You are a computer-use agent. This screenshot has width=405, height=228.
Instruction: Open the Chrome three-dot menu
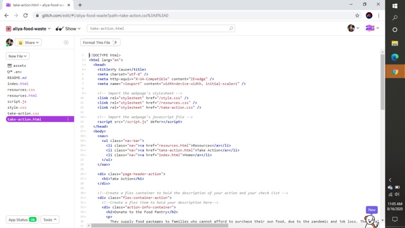point(379,16)
